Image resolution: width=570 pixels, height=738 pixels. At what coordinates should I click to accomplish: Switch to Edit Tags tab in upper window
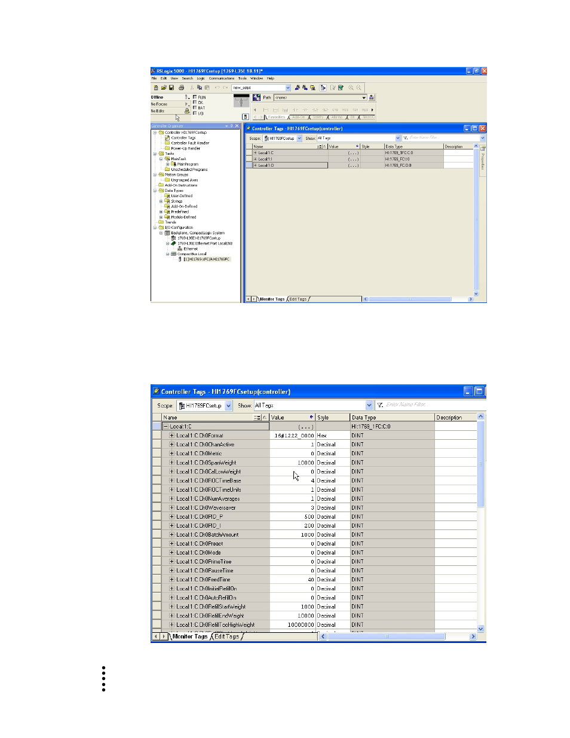click(298, 299)
